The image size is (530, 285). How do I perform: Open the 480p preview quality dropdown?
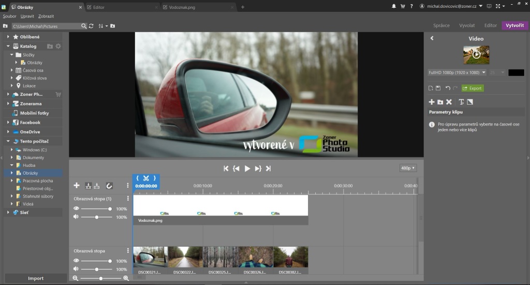408,168
